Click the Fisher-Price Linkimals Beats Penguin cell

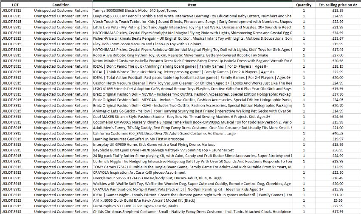192,38
